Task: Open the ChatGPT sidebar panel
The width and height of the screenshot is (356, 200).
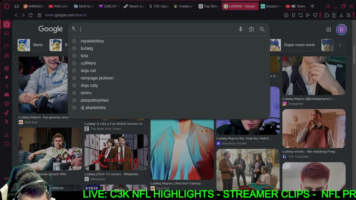Action: click(x=7, y=68)
